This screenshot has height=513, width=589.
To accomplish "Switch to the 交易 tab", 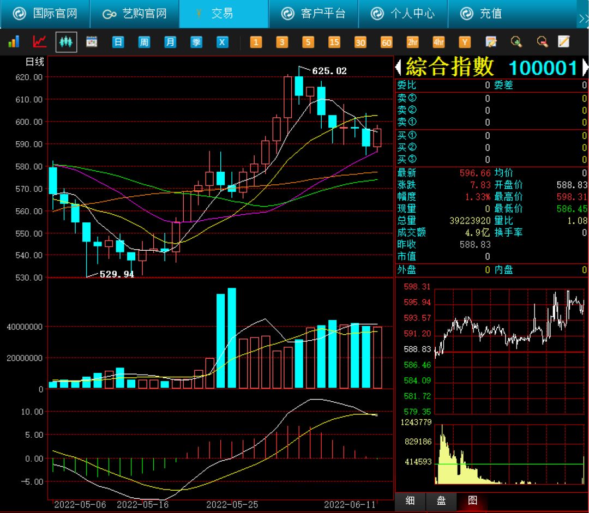I will tap(224, 14).
